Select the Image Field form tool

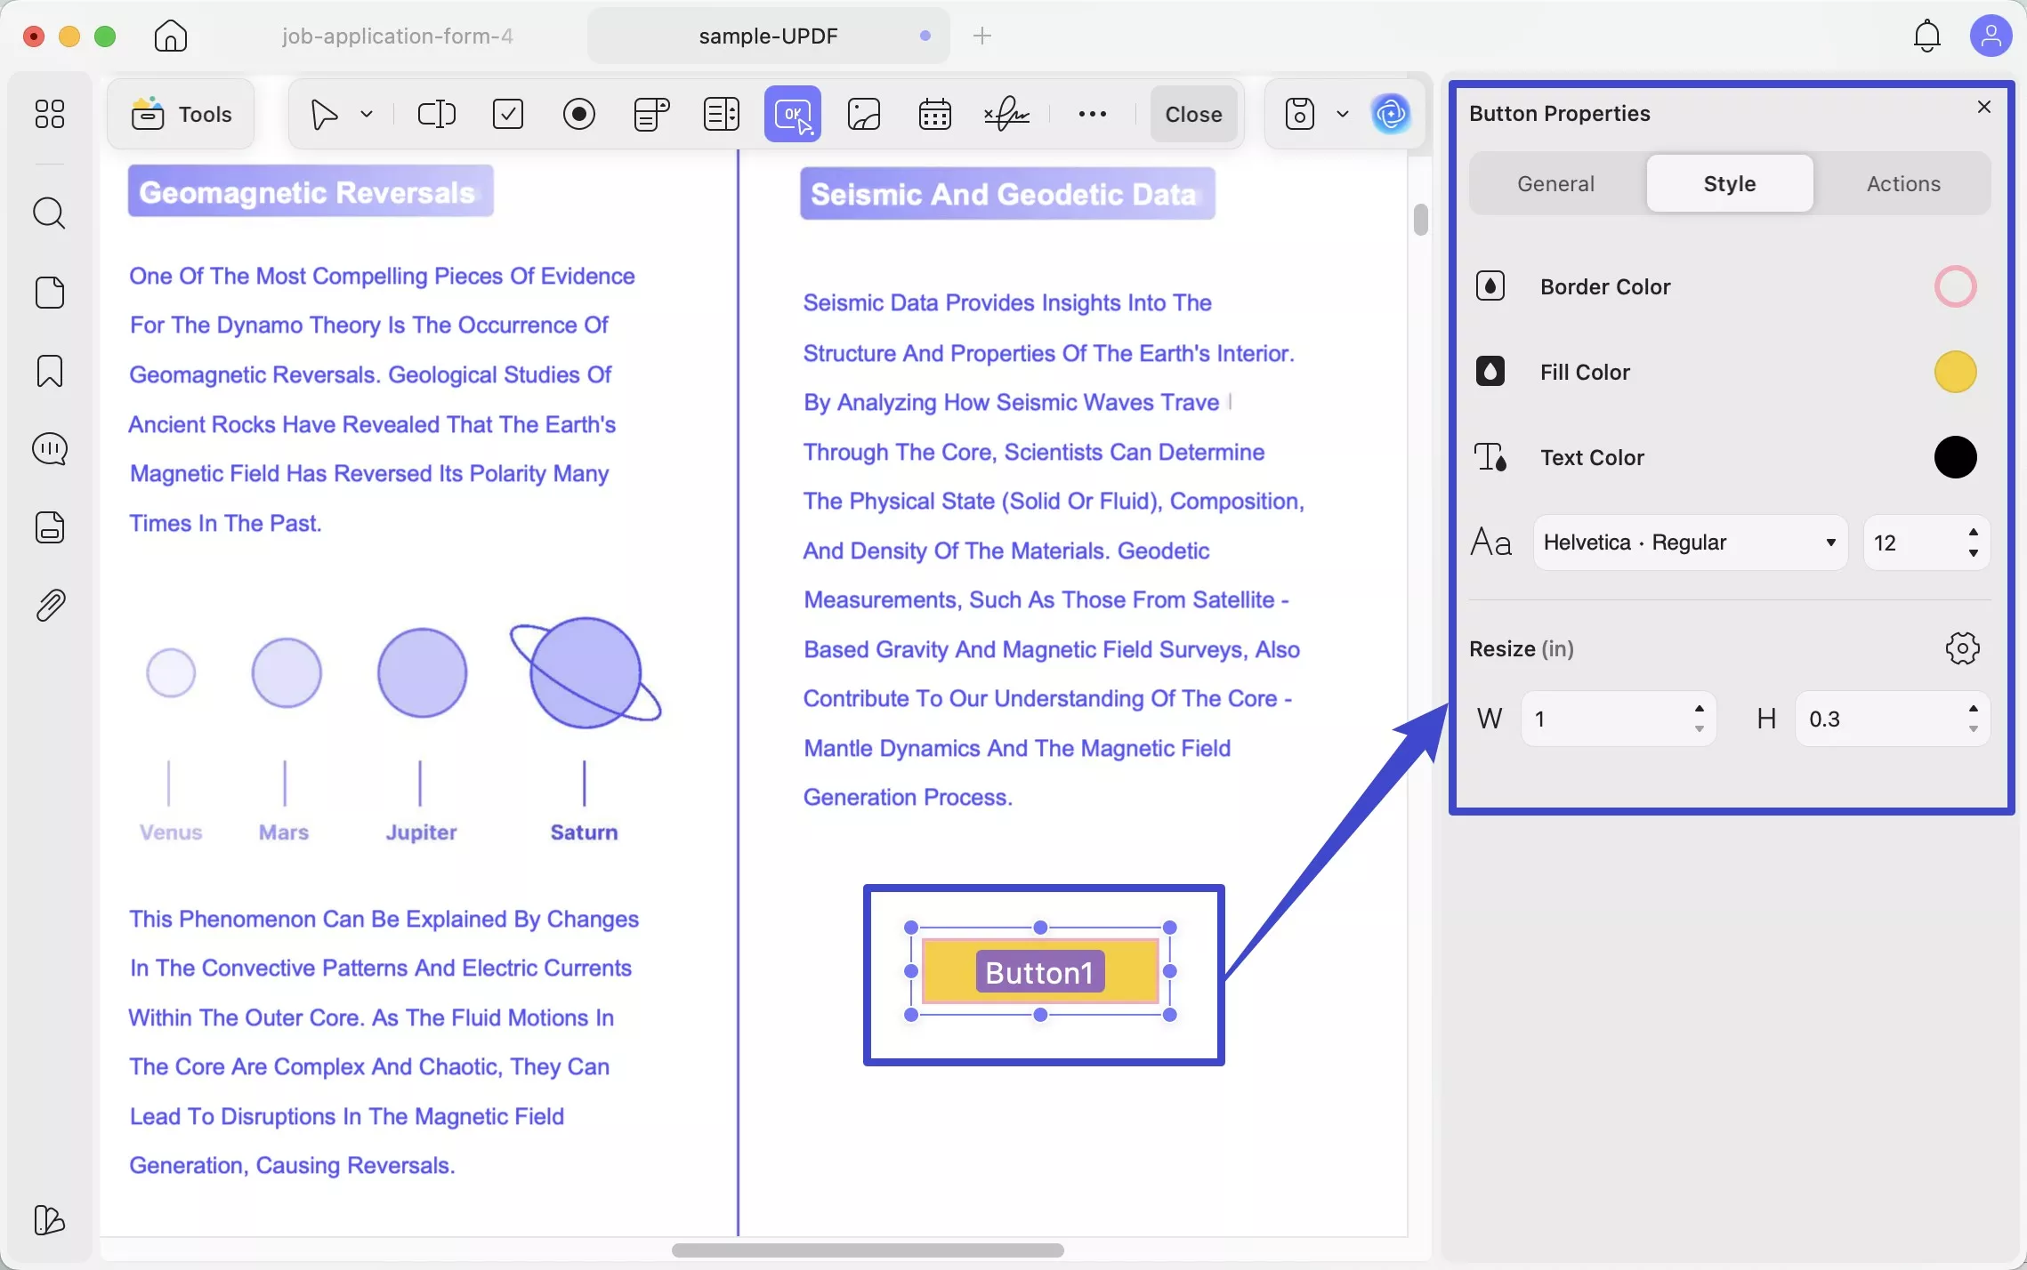[862, 114]
